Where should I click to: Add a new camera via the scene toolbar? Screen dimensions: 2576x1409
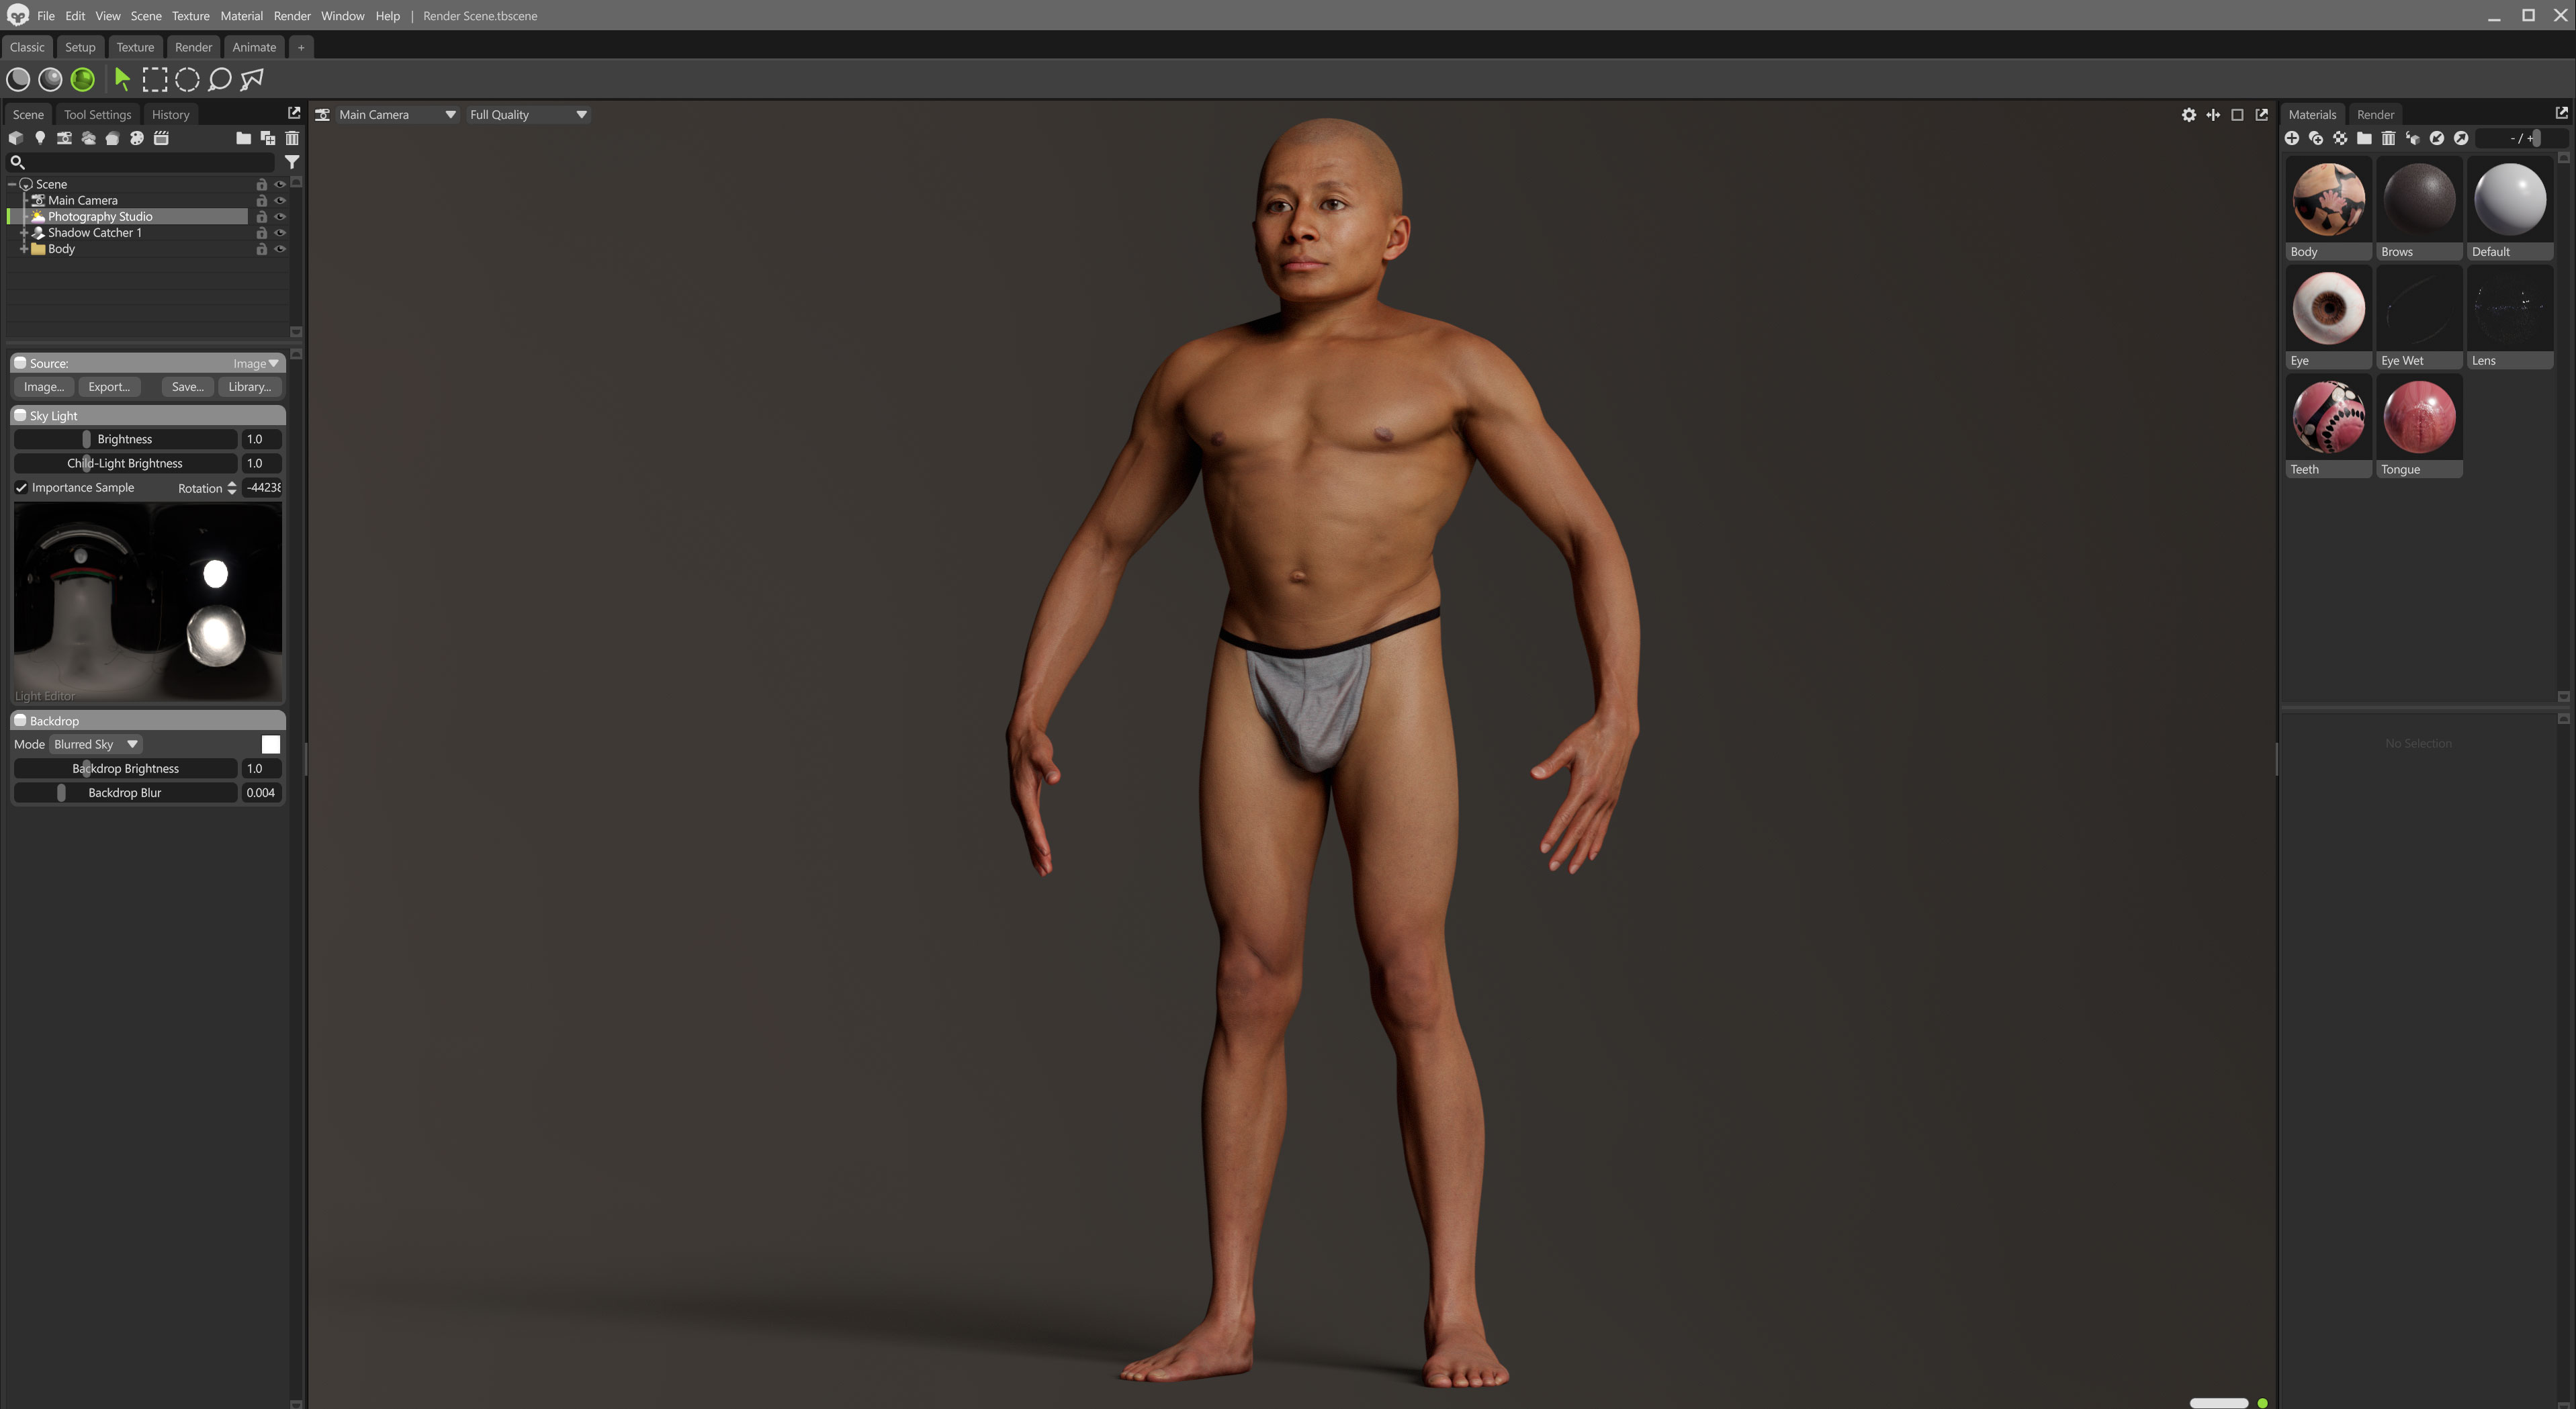[64, 138]
